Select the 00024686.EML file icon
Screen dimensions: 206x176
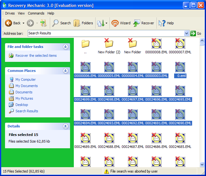pos(156,138)
